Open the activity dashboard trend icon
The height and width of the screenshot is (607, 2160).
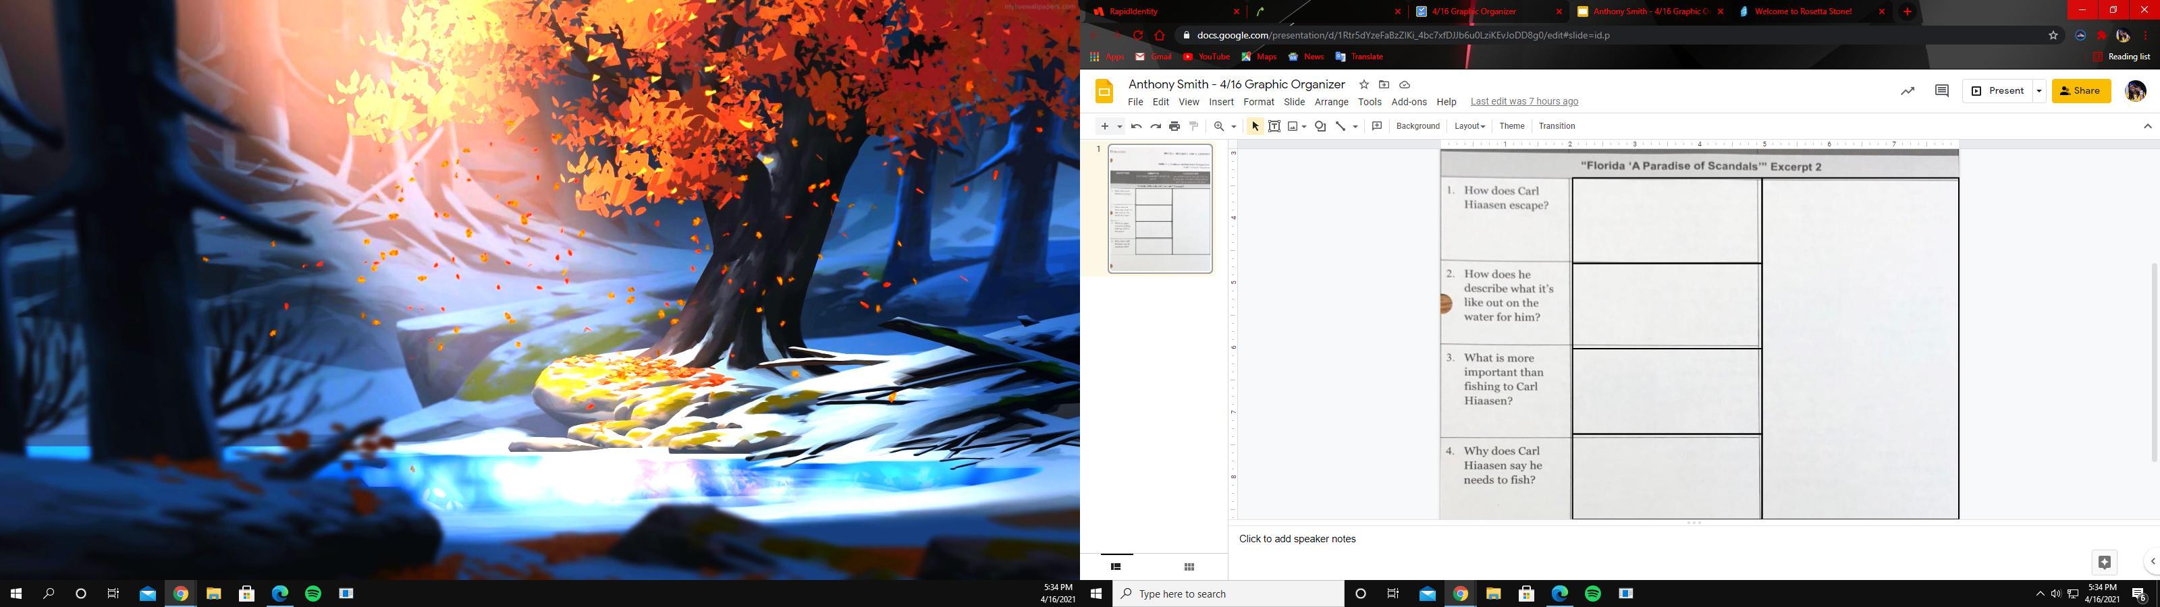click(x=1908, y=91)
